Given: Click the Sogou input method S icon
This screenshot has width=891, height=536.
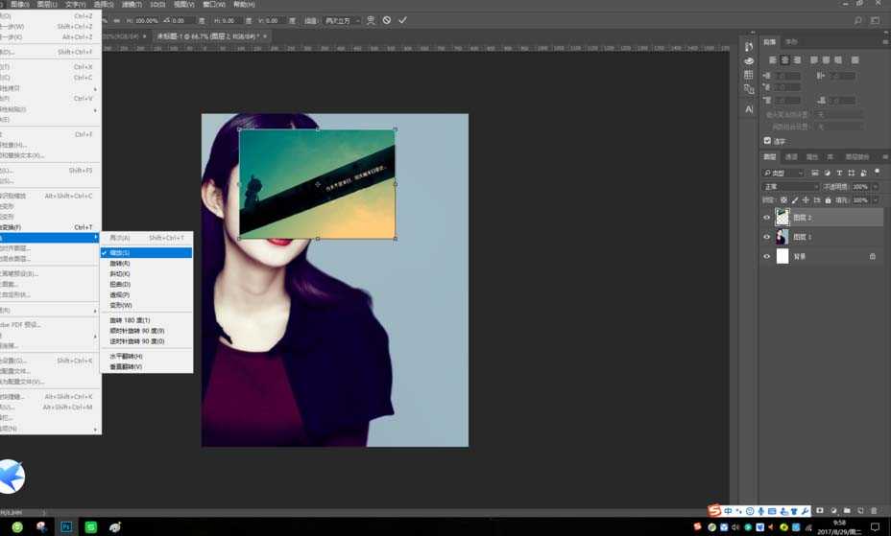Looking at the screenshot, I should coord(713,510).
